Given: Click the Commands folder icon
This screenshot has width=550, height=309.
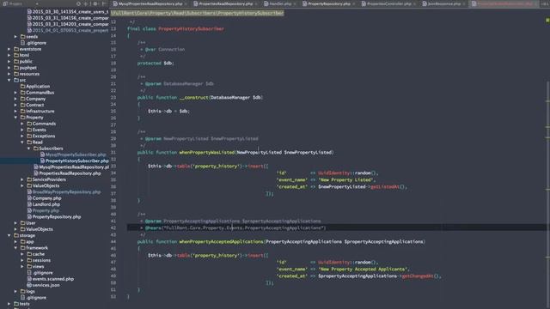Looking at the screenshot, I should (x=29, y=124).
